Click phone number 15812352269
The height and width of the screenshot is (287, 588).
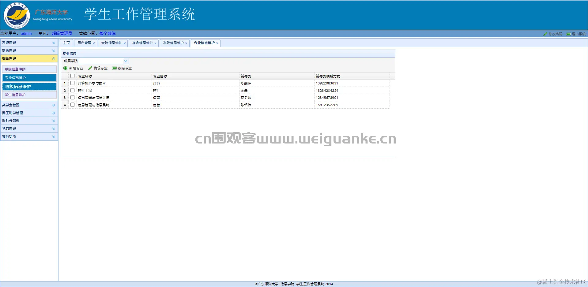(x=327, y=105)
